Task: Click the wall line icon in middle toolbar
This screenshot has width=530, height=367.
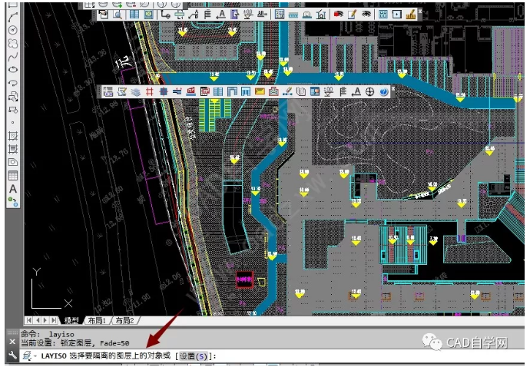Action: click(x=177, y=92)
